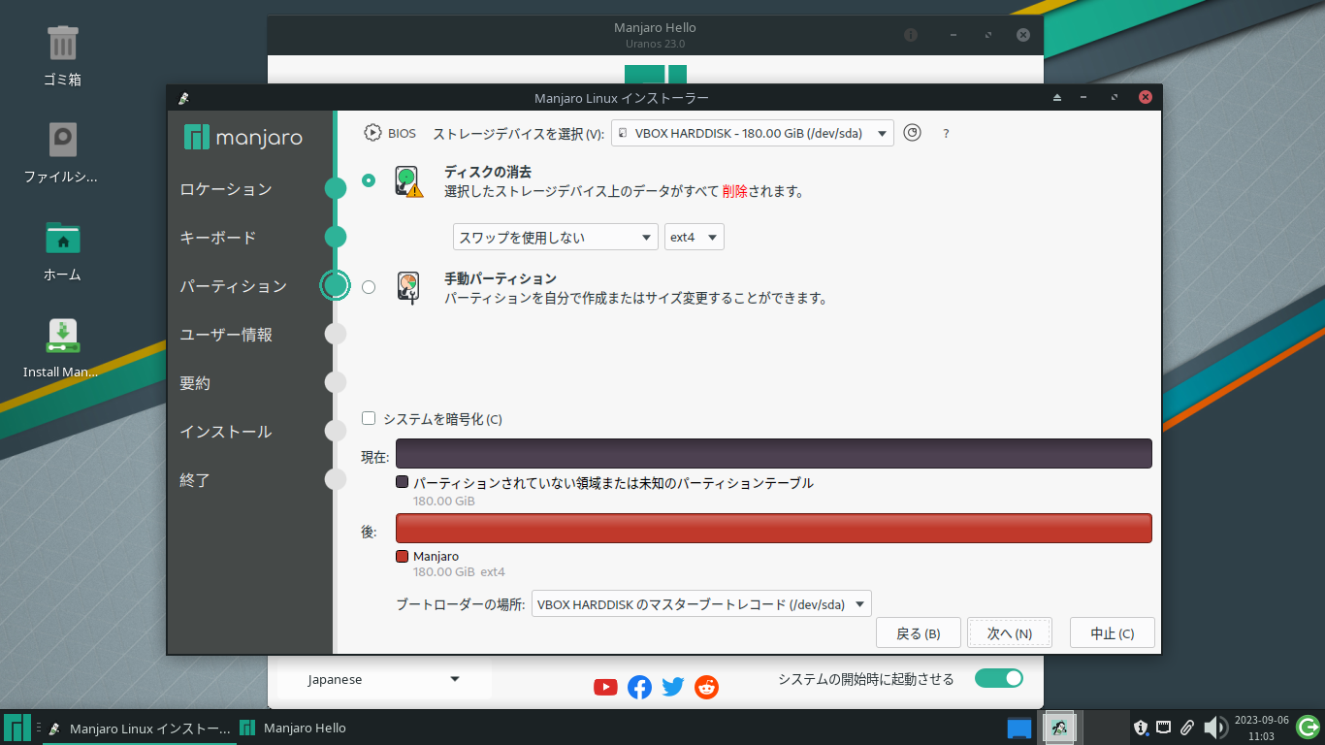Click the 180.00 GiB ext4 size text
The height and width of the screenshot is (745, 1325).
click(459, 572)
